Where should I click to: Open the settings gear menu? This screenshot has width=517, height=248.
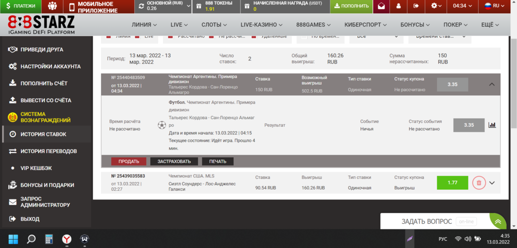[436, 6]
